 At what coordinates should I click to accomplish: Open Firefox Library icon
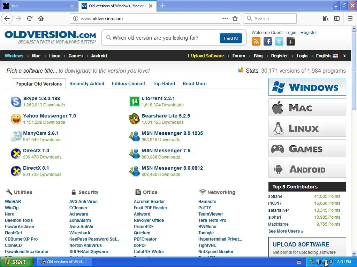pyautogui.click(x=326, y=19)
